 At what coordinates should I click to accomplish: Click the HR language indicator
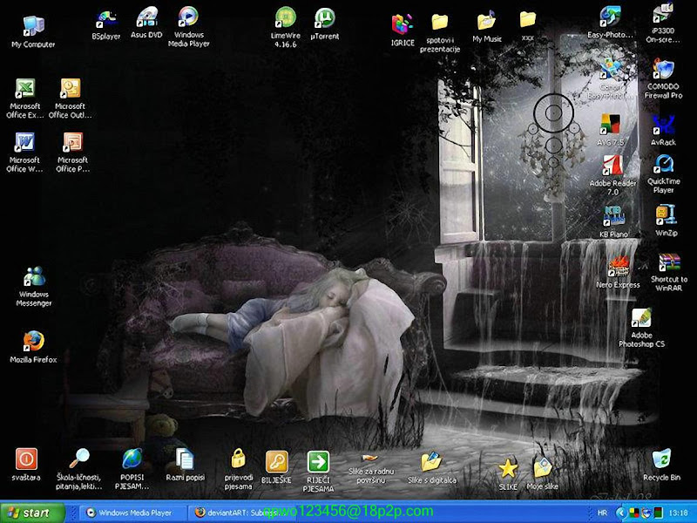[602, 513]
